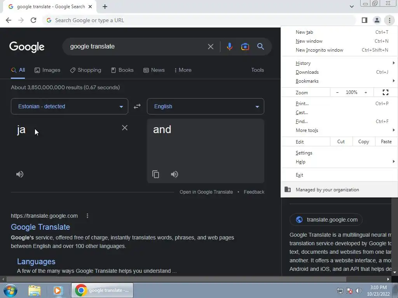Open the Languages sub-result link
Screen dimensions: 398x298
(x=36, y=262)
